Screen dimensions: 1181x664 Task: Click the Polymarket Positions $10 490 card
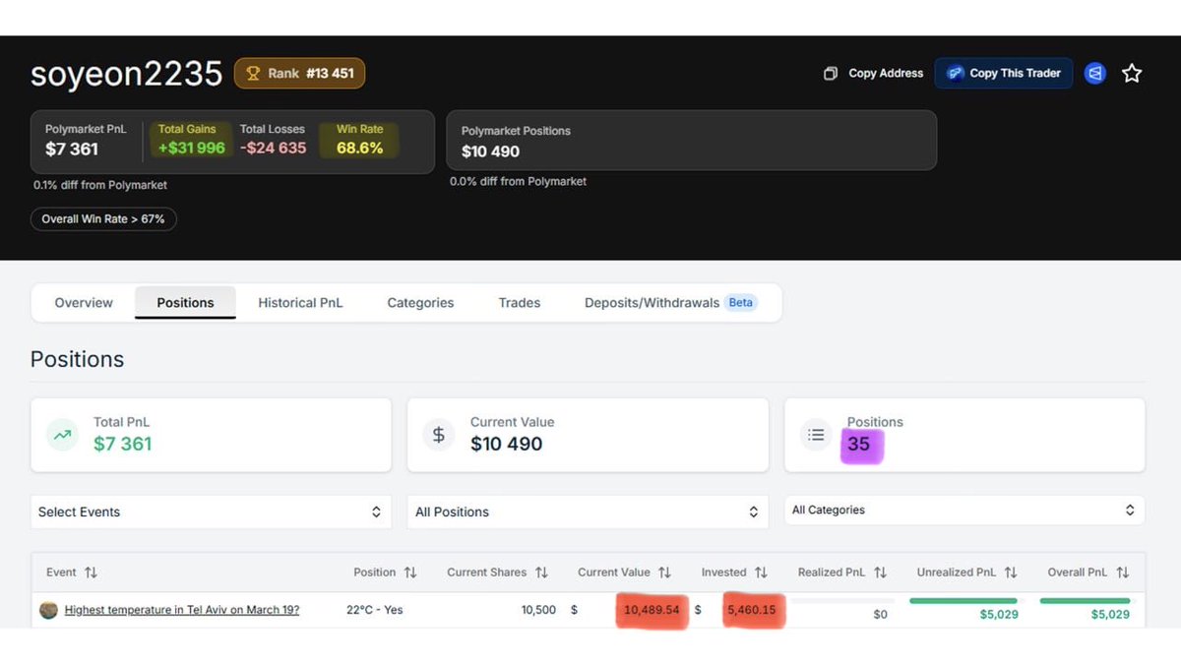pyautogui.click(x=692, y=141)
